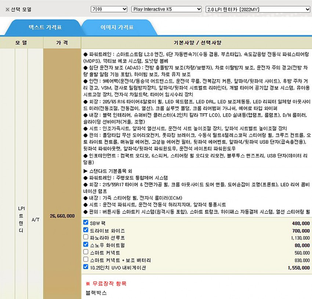The height and width of the screenshot is (299, 312).
Task: Click the 무료장착 항목 heading
Action: click(106, 284)
